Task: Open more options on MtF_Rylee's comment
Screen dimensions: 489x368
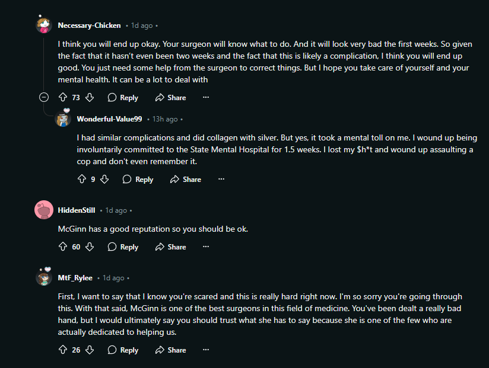Action: click(206, 350)
